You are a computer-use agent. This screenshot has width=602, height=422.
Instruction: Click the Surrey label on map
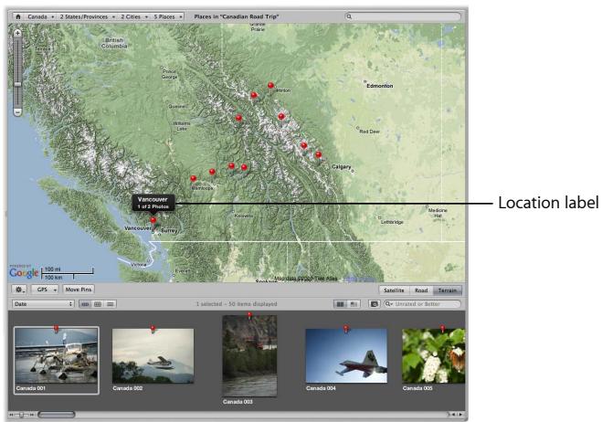[169, 230]
